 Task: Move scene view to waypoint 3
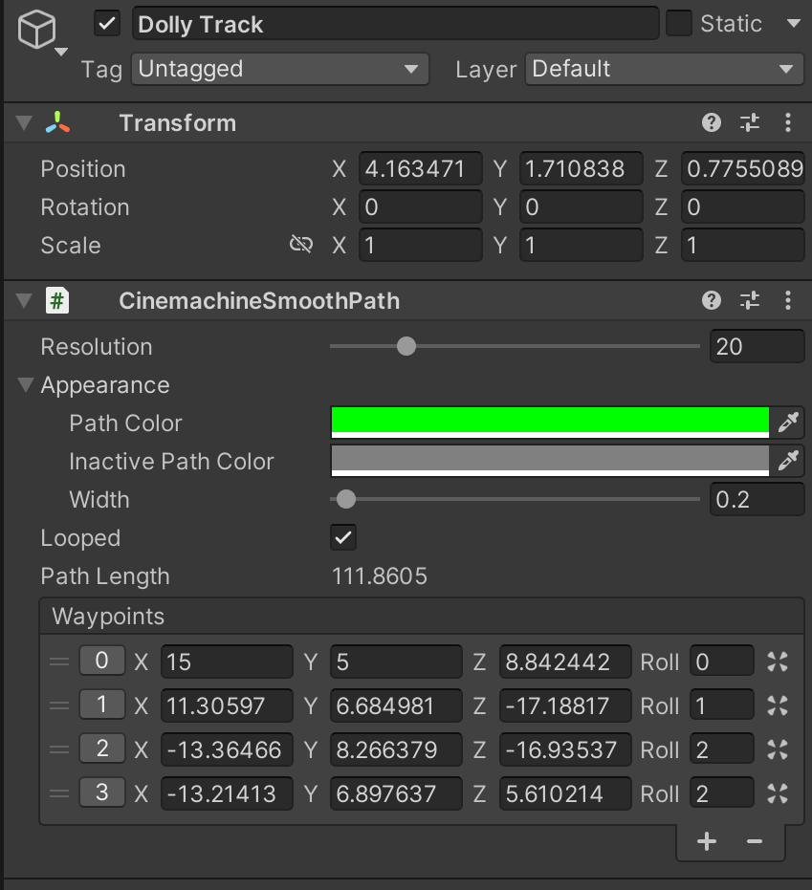778,793
